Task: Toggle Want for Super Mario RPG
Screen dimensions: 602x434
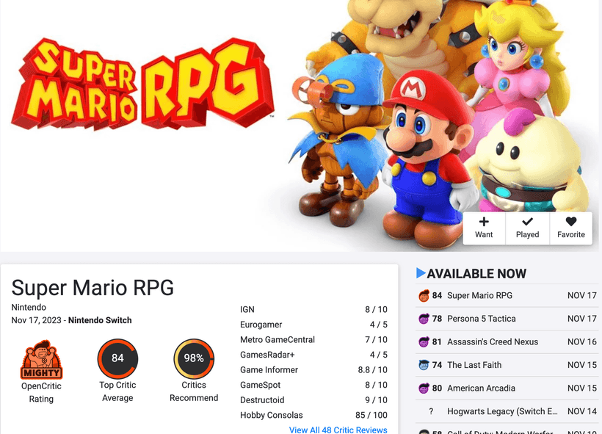Action: click(x=484, y=228)
